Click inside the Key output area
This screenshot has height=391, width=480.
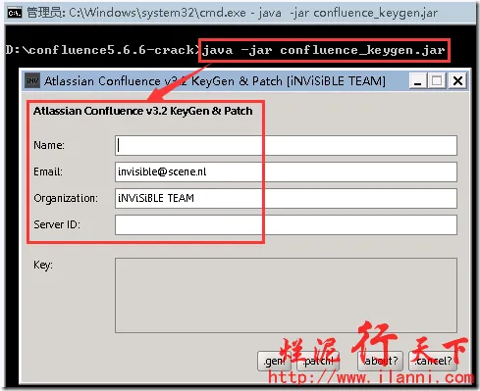[286, 295]
